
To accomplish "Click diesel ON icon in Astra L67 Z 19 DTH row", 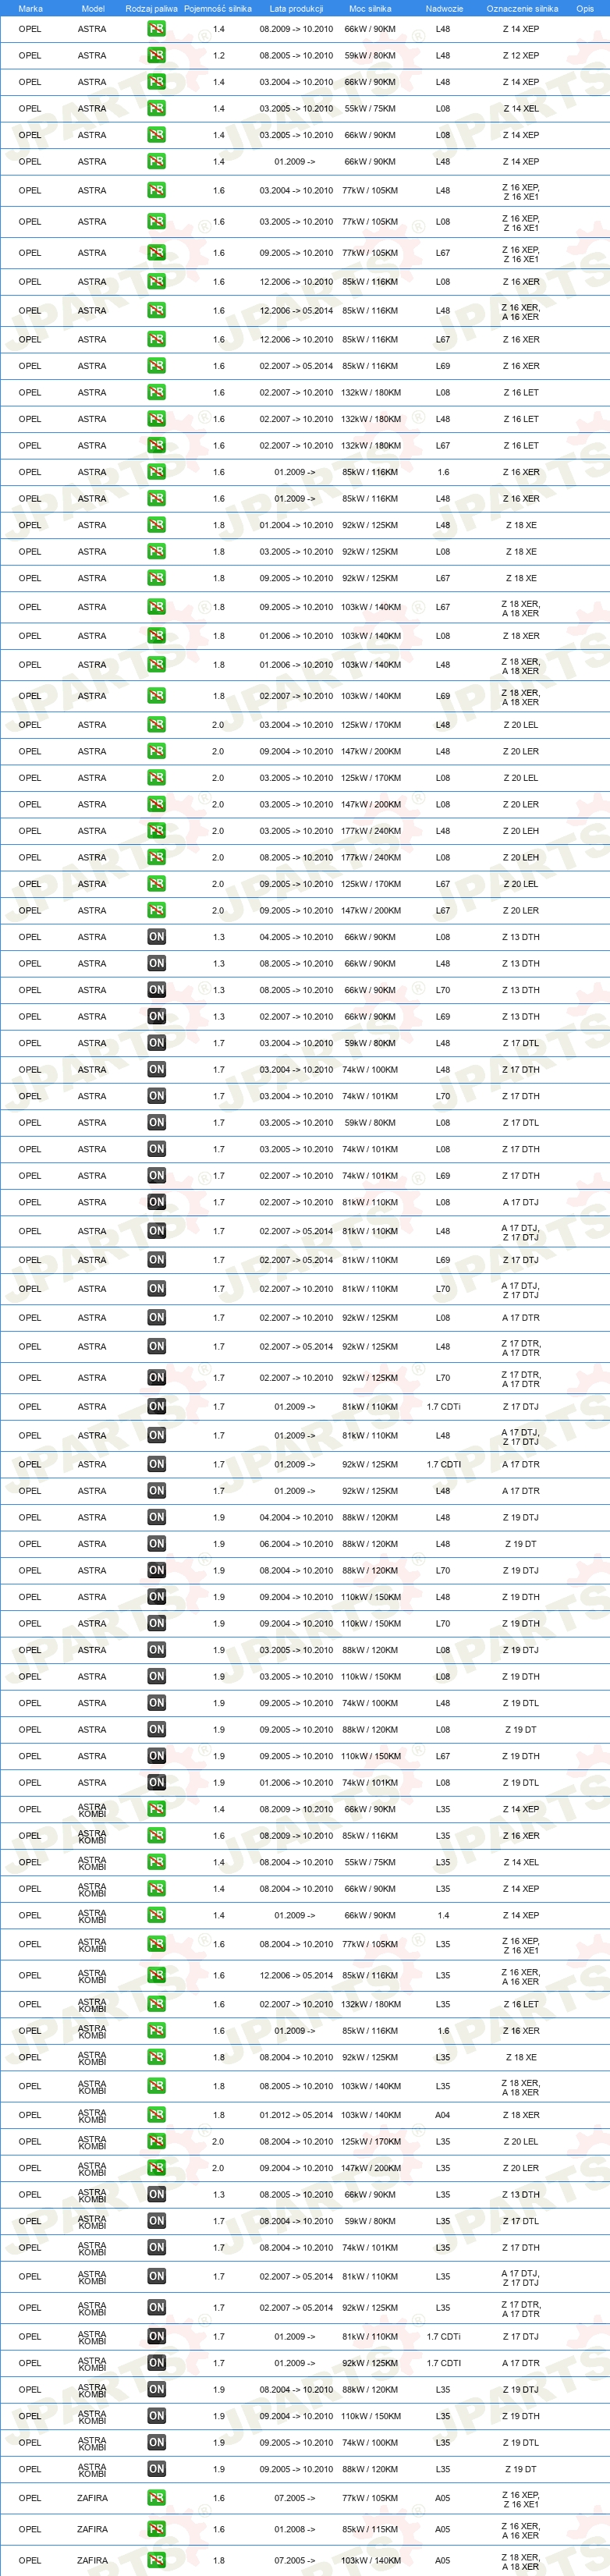I will click(156, 1756).
